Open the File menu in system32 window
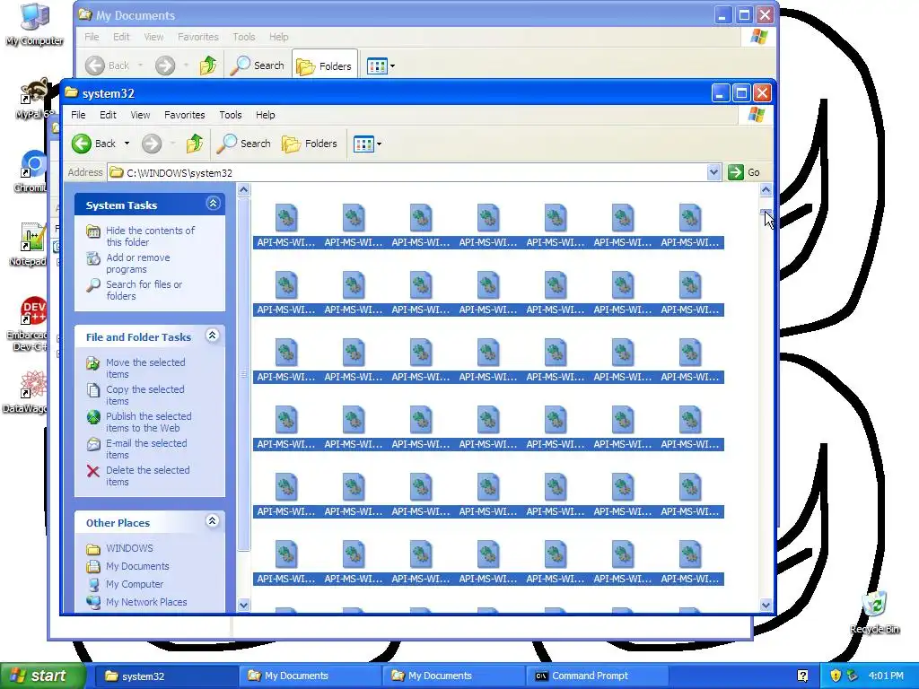Image resolution: width=919 pixels, height=689 pixels. (x=78, y=115)
